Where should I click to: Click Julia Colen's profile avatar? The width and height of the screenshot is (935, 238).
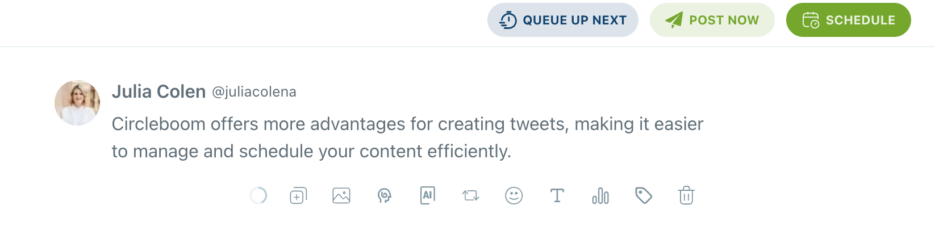[77, 103]
